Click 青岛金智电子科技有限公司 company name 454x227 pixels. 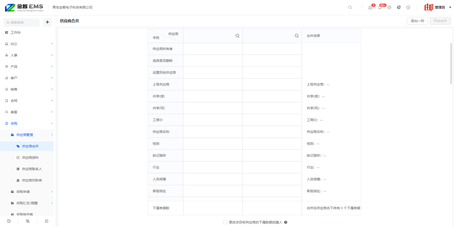point(72,7)
